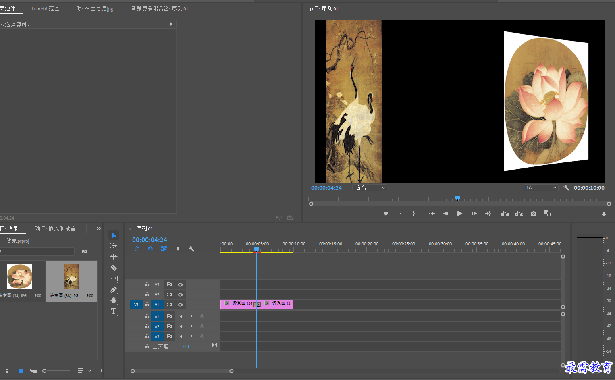The width and height of the screenshot is (615, 380).
Task: Open program monitor settings wrench
Action: [x=566, y=187]
